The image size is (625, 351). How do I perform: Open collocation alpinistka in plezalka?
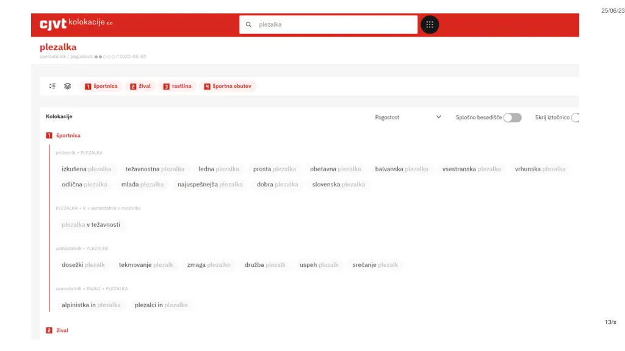[91, 305]
